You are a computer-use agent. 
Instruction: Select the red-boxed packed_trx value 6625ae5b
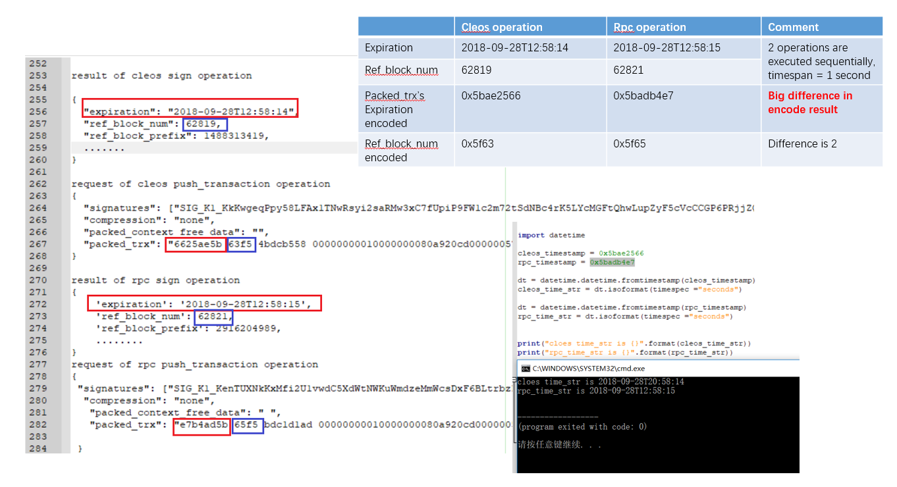coord(196,244)
